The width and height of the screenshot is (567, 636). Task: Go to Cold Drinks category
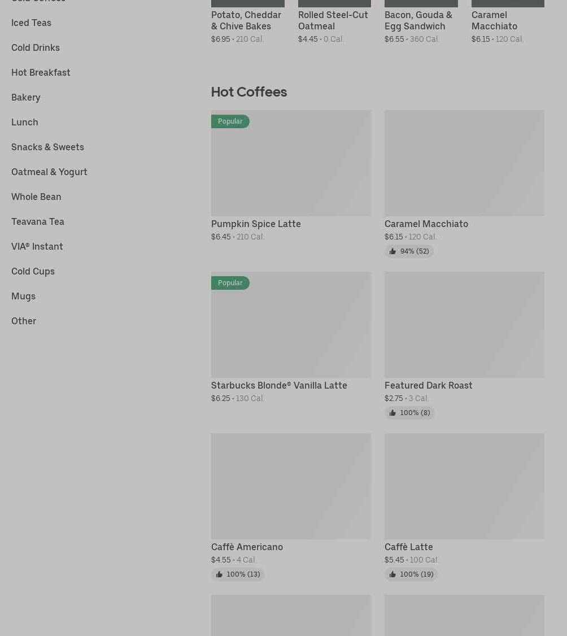(36, 47)
